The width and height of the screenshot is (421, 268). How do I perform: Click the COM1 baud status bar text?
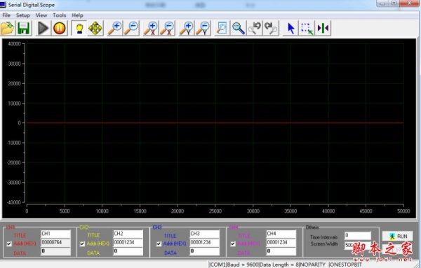tap(234, 265)
